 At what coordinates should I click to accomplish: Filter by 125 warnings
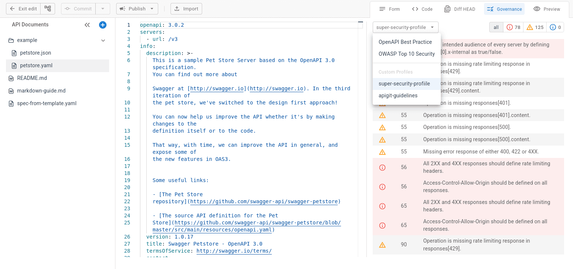[535, 27]
